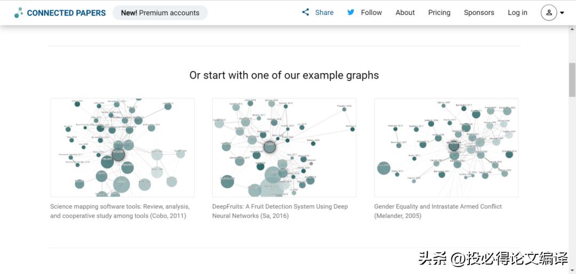This screenshot has height=274, width=576.
Task: Click the DeepFruits (Sa, 2016) caption
Action: 280,211
